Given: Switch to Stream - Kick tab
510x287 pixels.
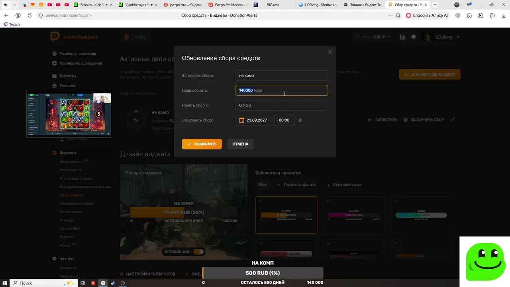Looking at the screenshot, I should 93,5.
